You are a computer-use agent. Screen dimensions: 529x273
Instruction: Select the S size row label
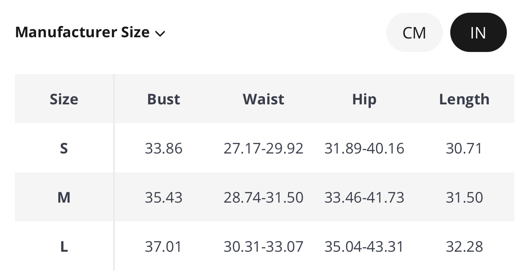[64, 148]
